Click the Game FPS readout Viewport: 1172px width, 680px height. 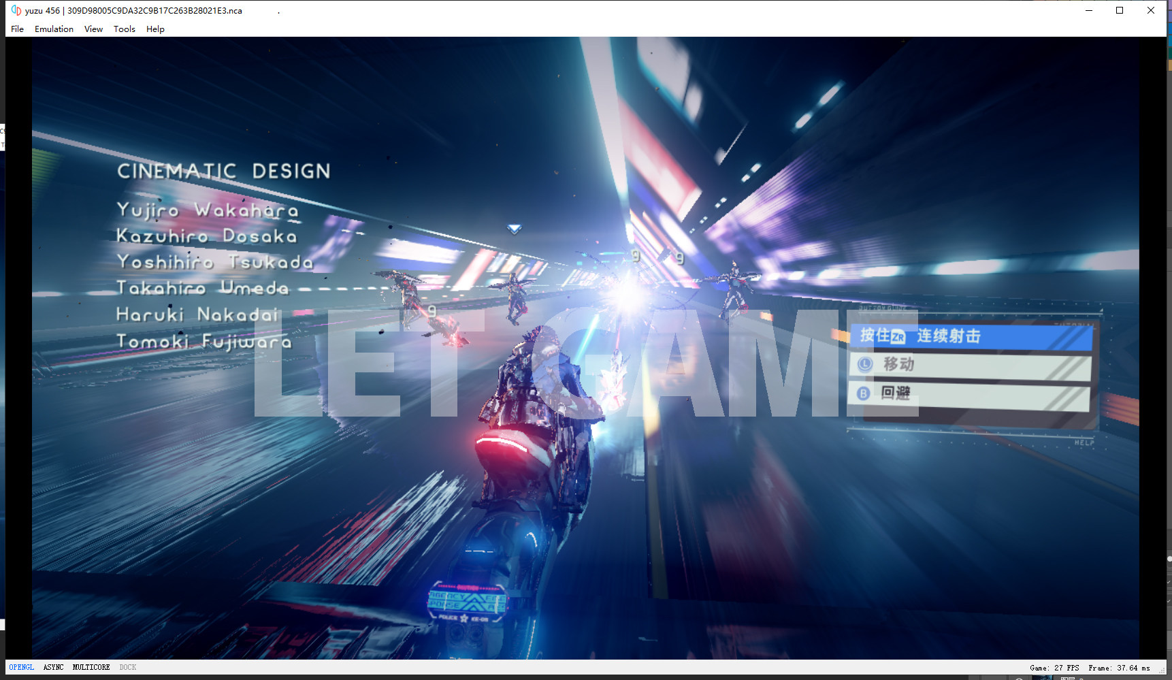click(1054, 668)
